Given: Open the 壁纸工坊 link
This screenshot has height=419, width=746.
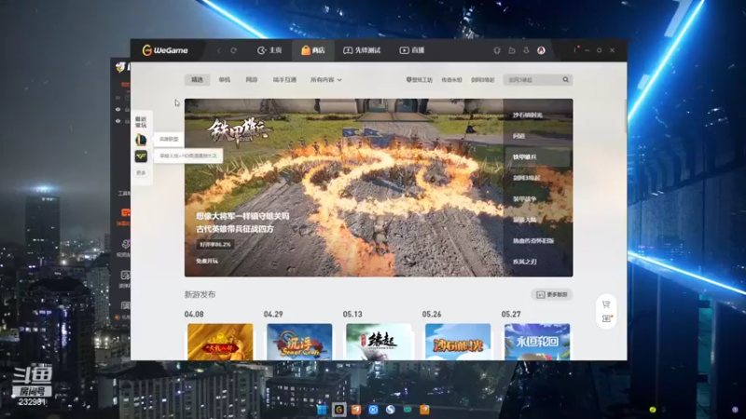Looking at the screenshot, I should click(419, 80).
